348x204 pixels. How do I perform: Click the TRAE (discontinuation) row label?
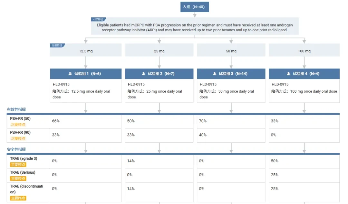(x=26, y=189)
